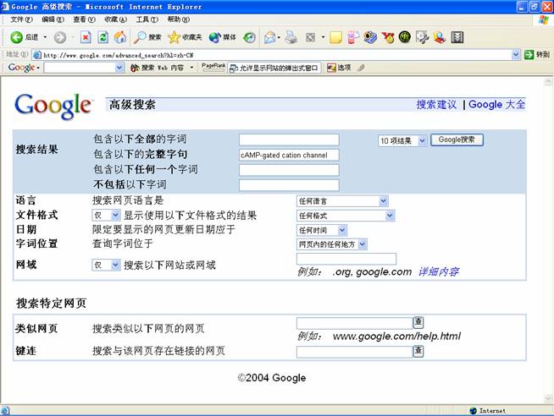Click the 详细内容 link
The image size is (554, 416).
tap(439, 271)
